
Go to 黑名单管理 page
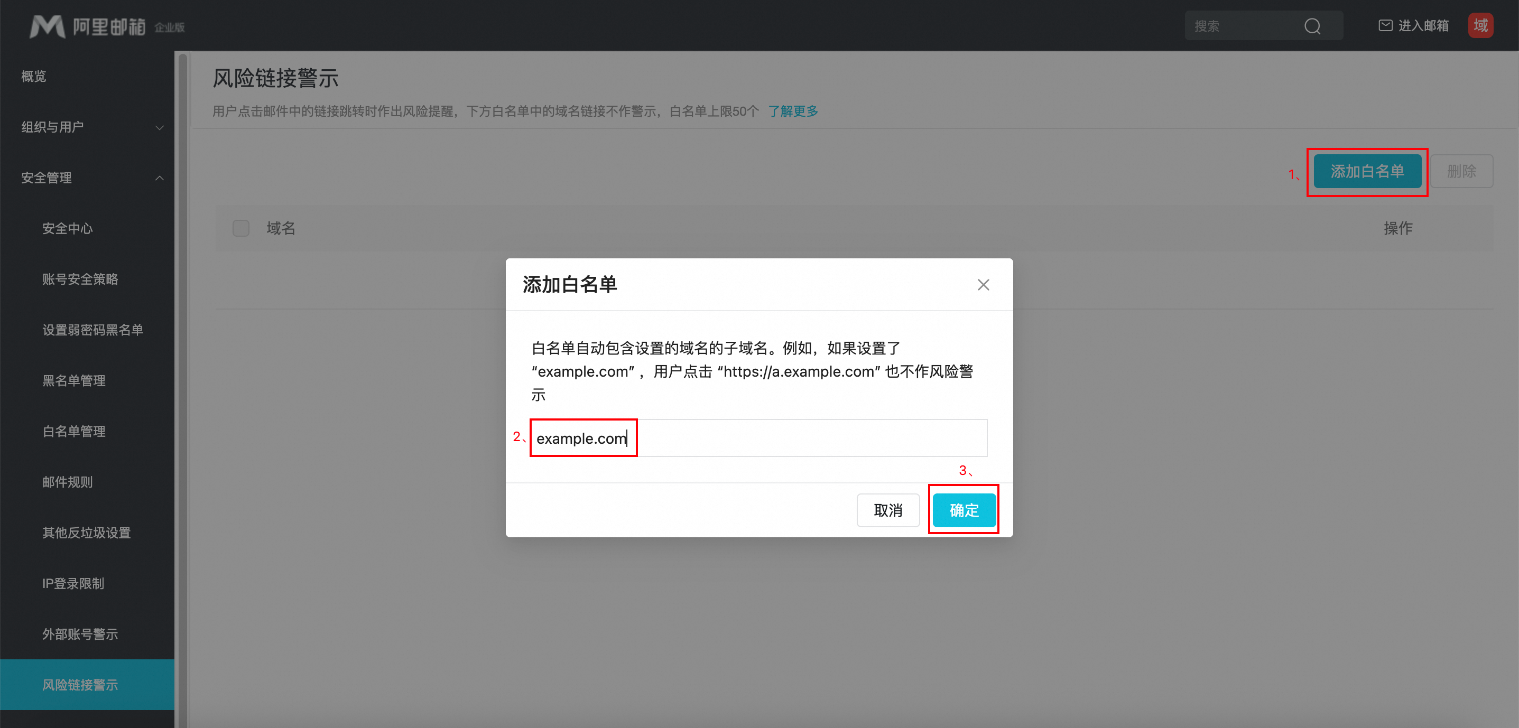click(73, 381)
